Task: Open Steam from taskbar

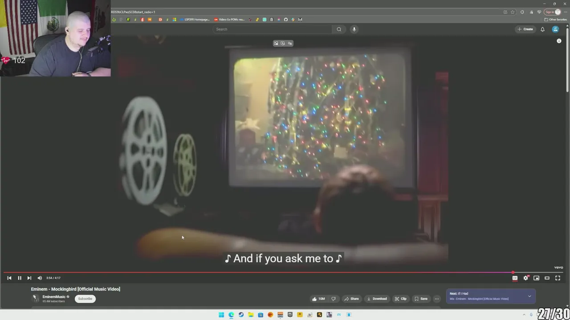Action: click(241, 315)
